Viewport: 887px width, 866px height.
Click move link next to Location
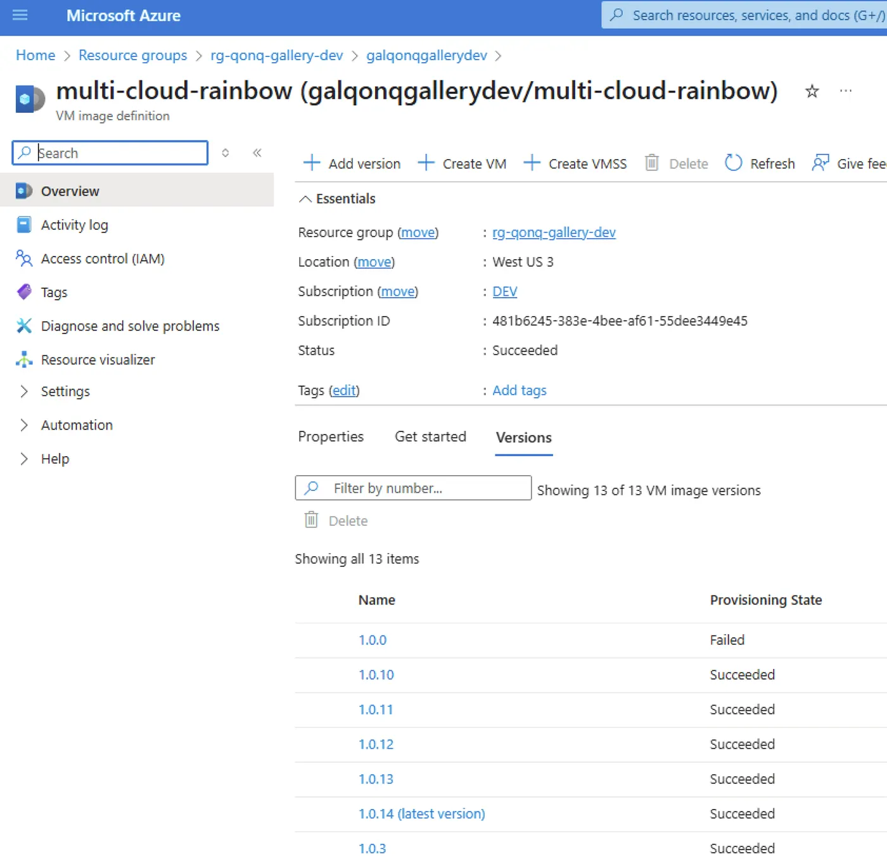pos(374,262)
